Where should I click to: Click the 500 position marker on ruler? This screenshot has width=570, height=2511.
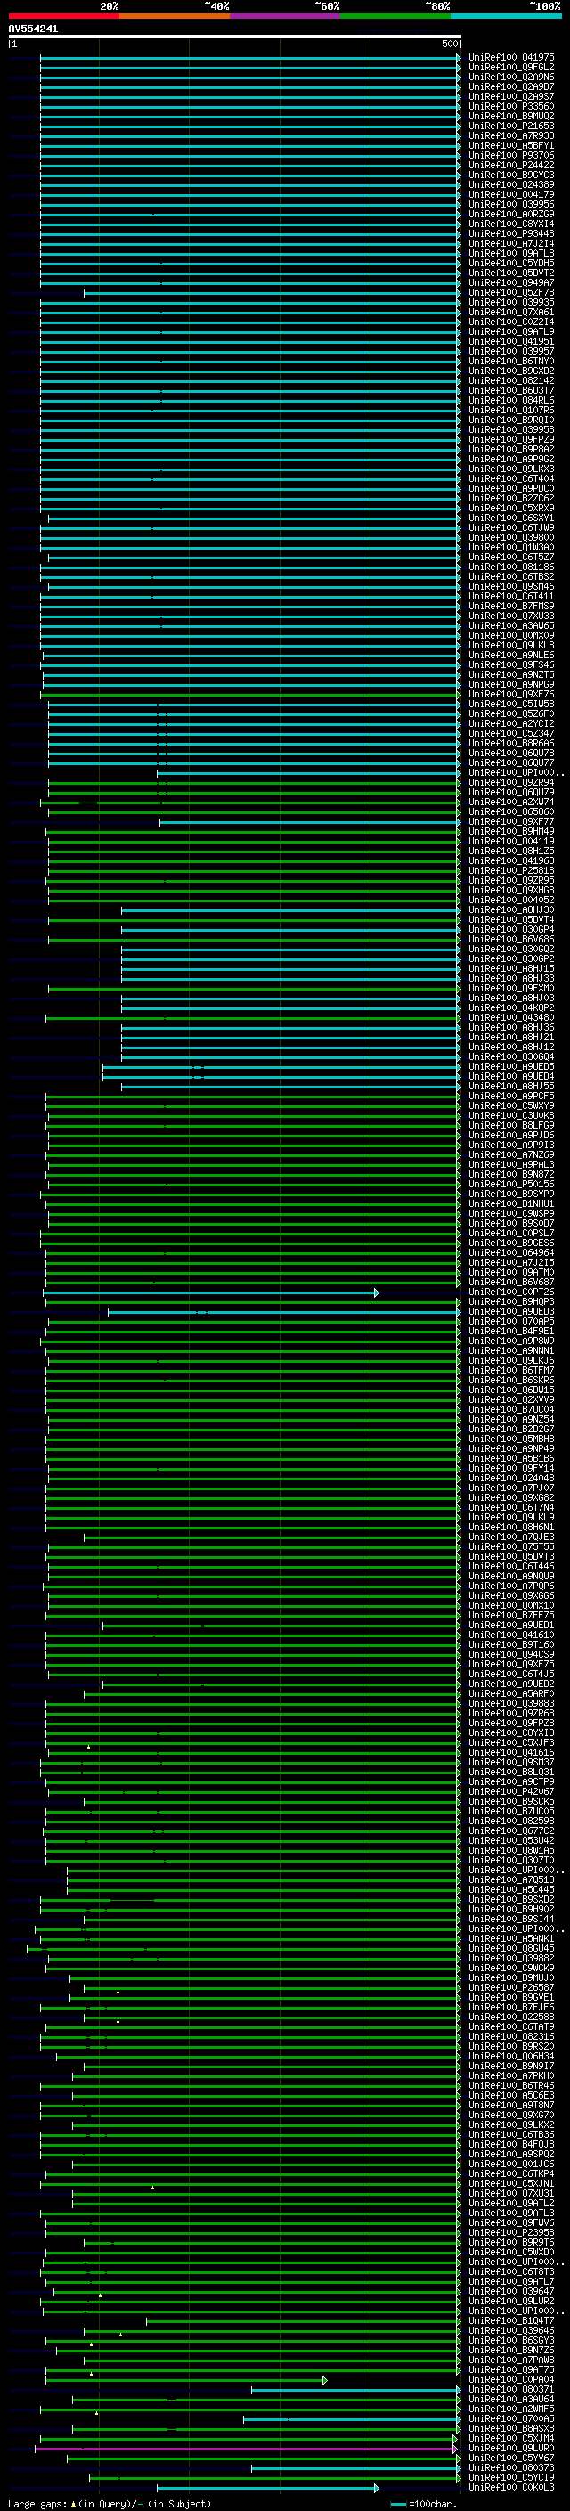pos(449,44)
